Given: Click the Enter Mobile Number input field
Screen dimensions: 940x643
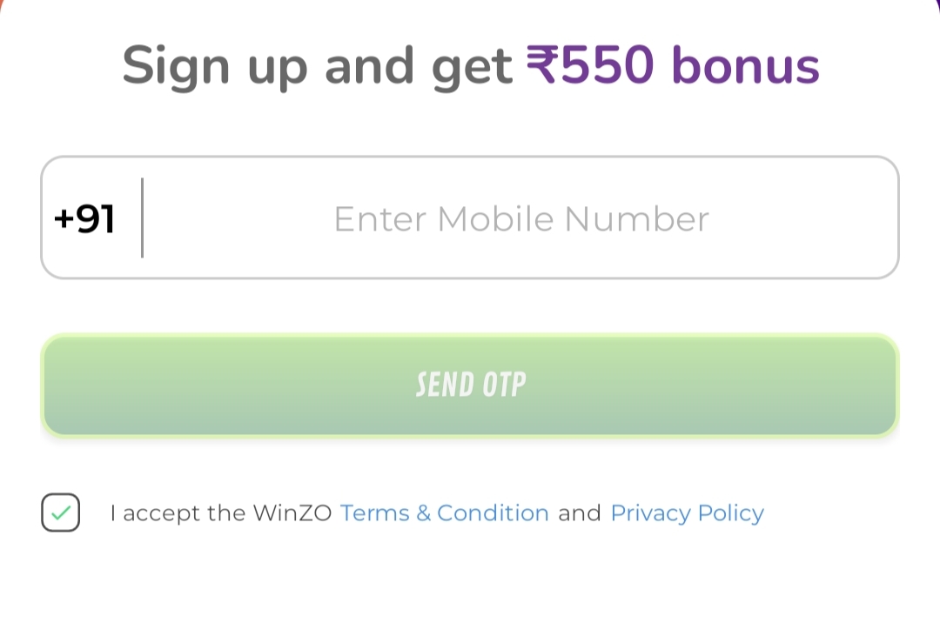Looking at the screenshot, I should 520,218.
